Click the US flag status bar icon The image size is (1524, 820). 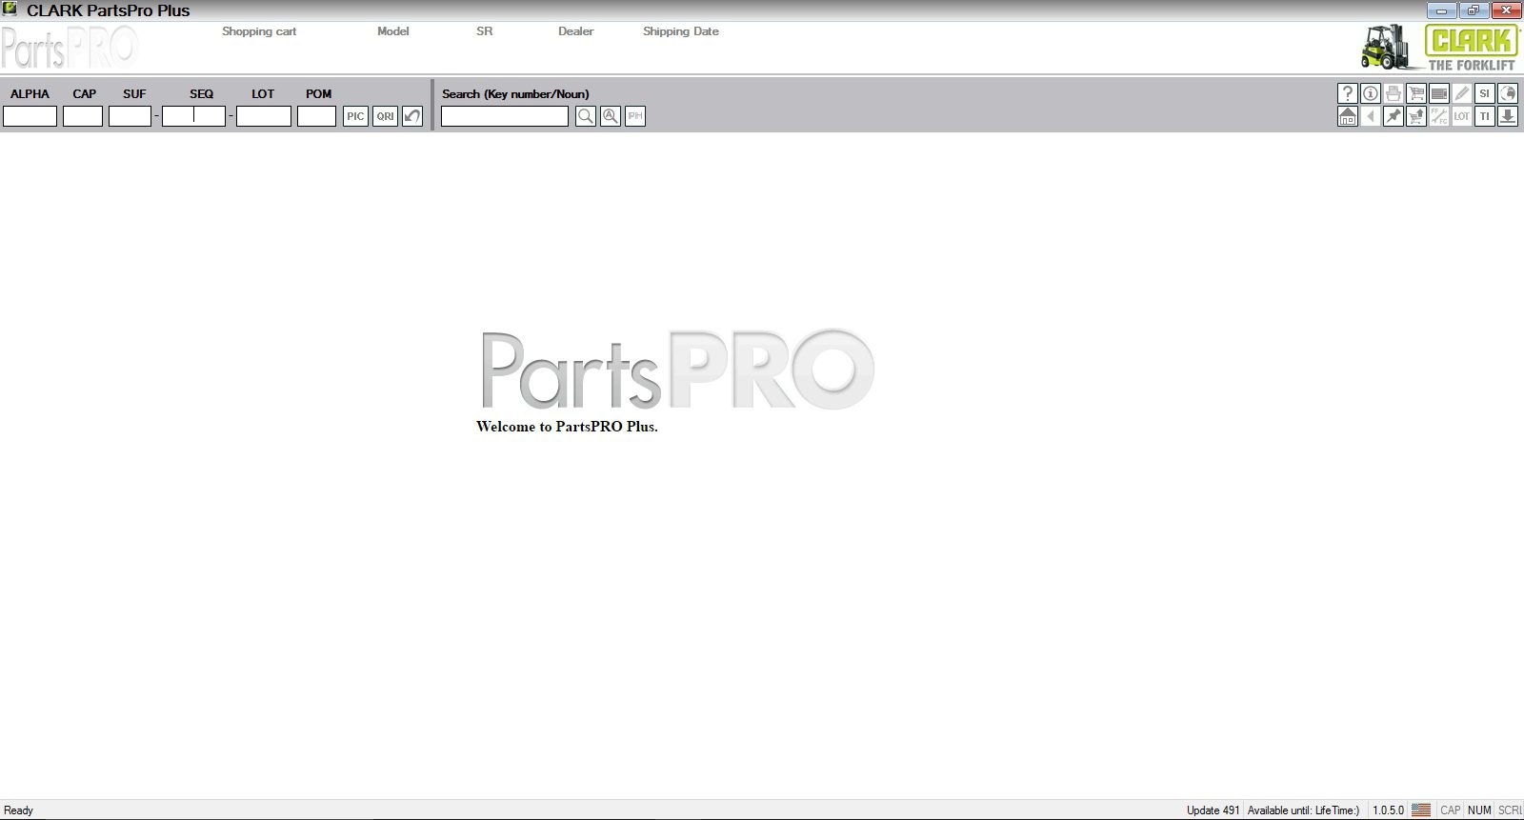pyautogui.click(x=1421, y=810)
